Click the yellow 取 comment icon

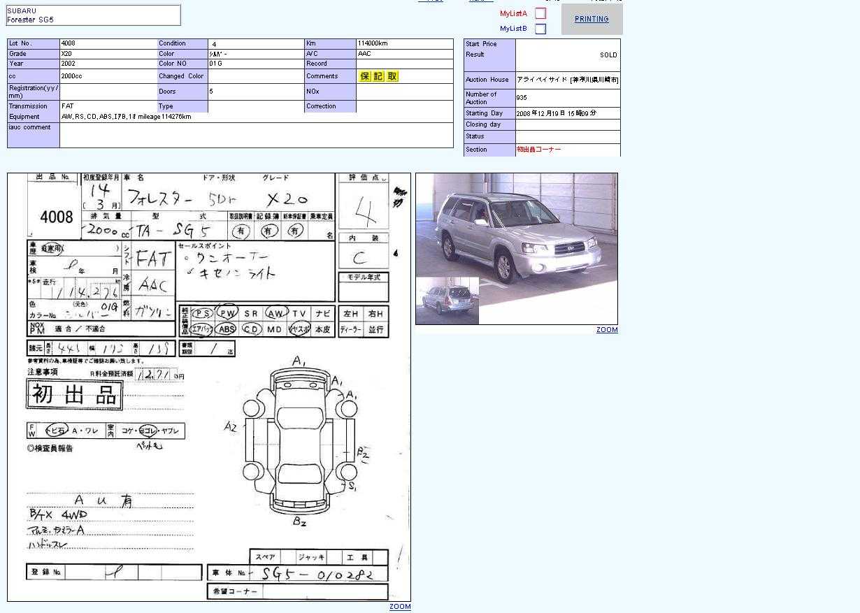click(x=392, y=76)
